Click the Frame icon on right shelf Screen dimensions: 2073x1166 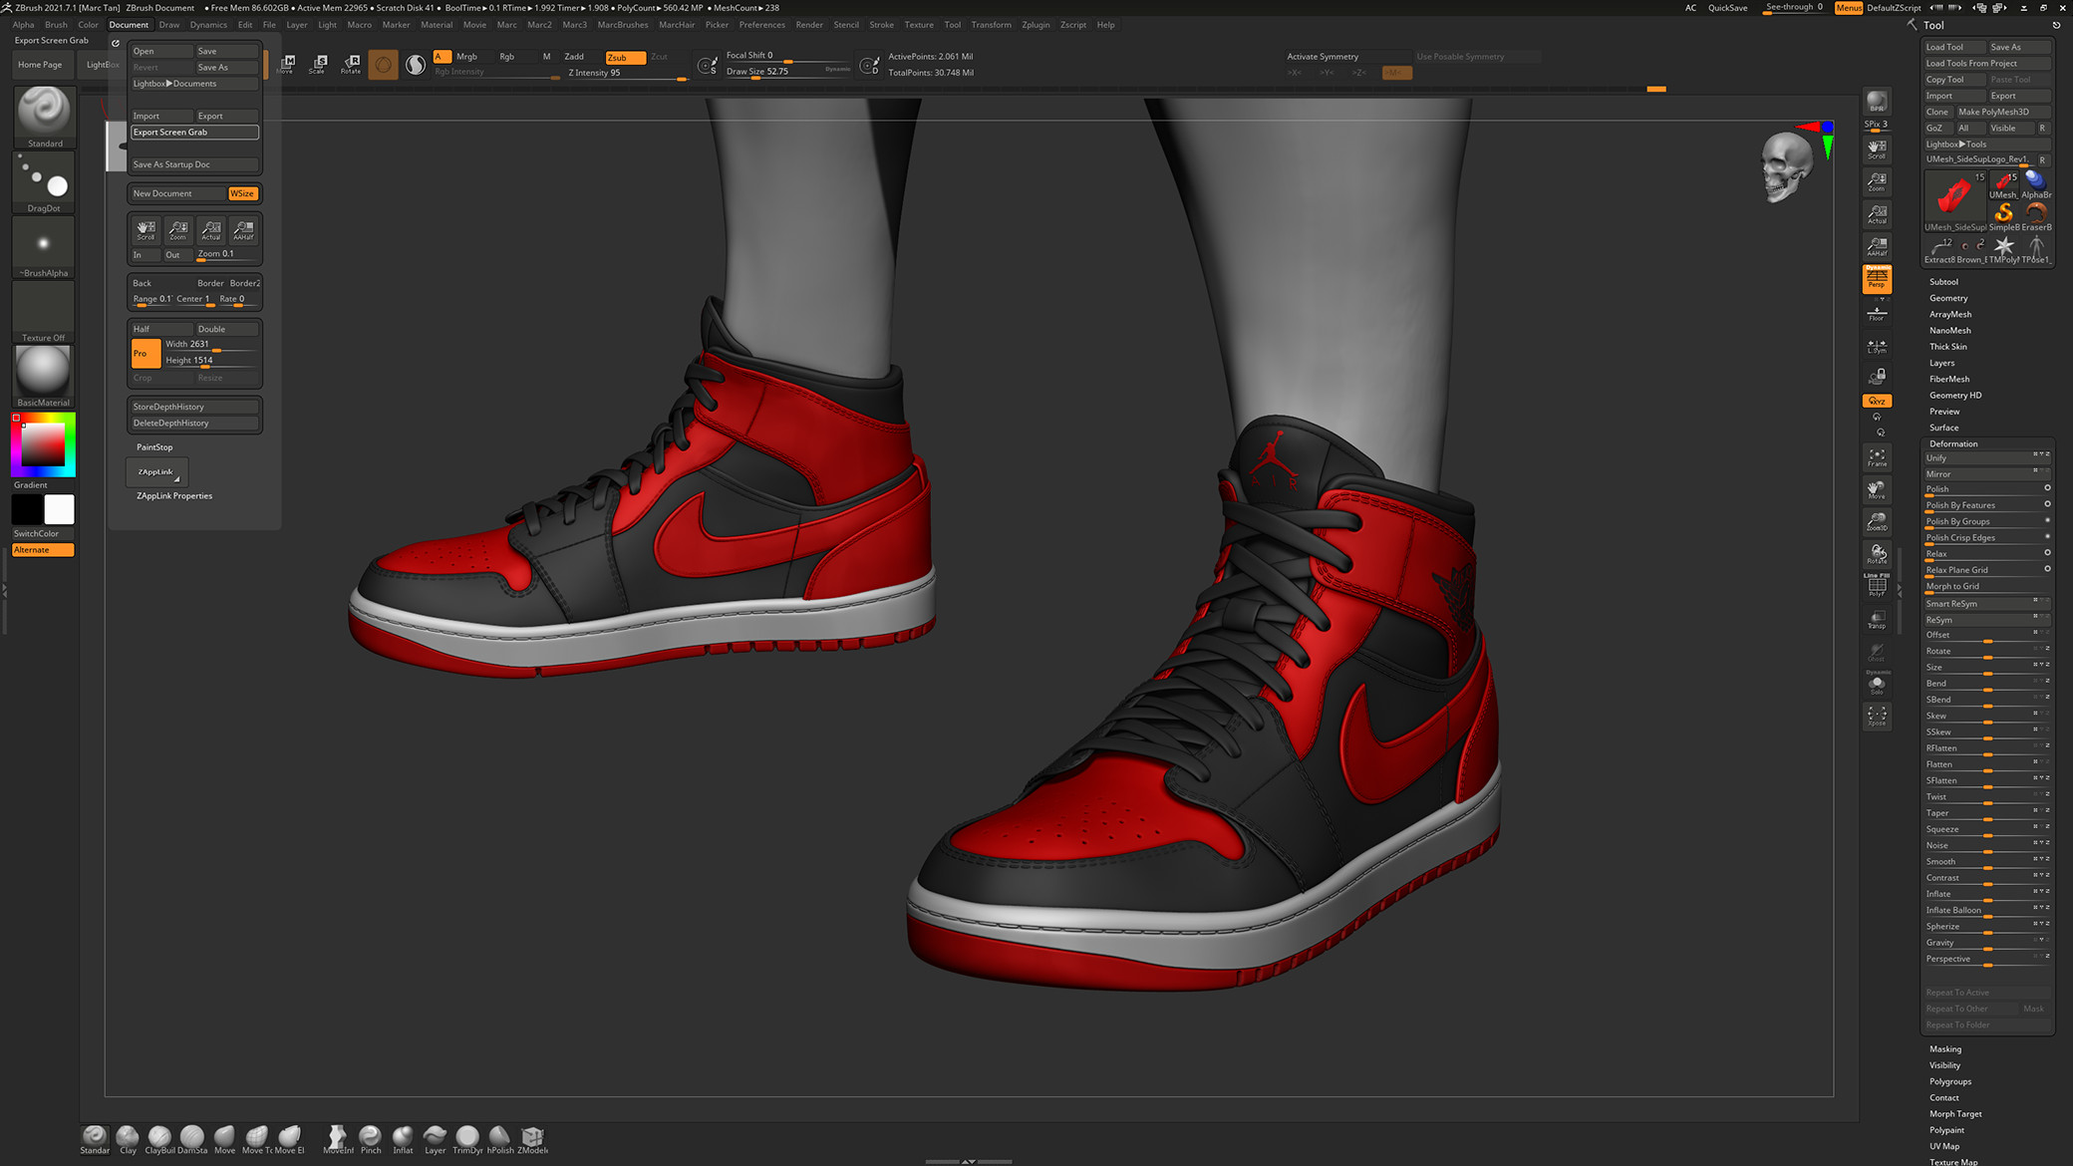click(x=1877, y=457)
